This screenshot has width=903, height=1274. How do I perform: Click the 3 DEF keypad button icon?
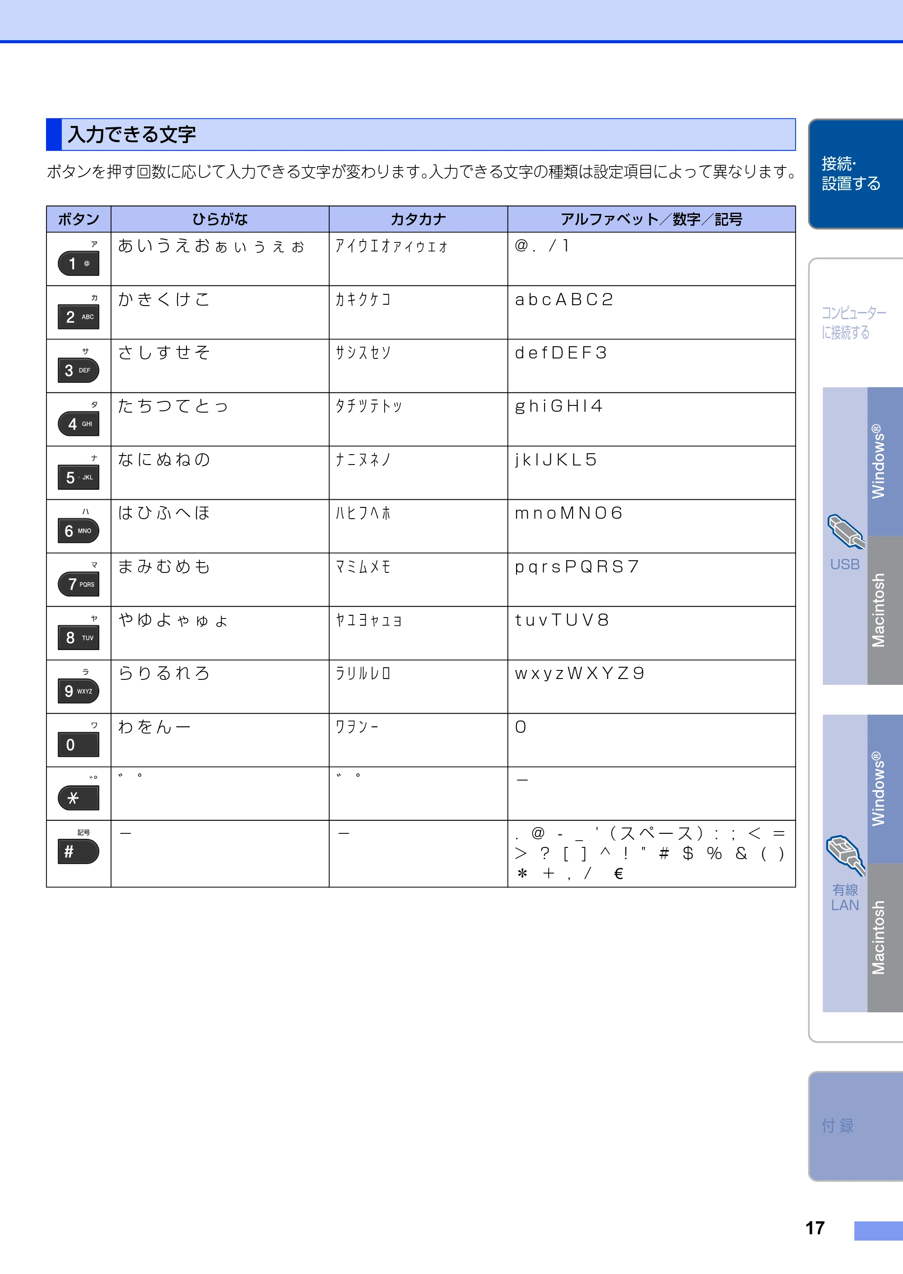point(79,370)
